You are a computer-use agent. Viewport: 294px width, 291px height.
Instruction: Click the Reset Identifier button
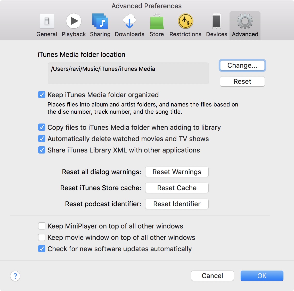pyautogui.click(x=177, y=204)
